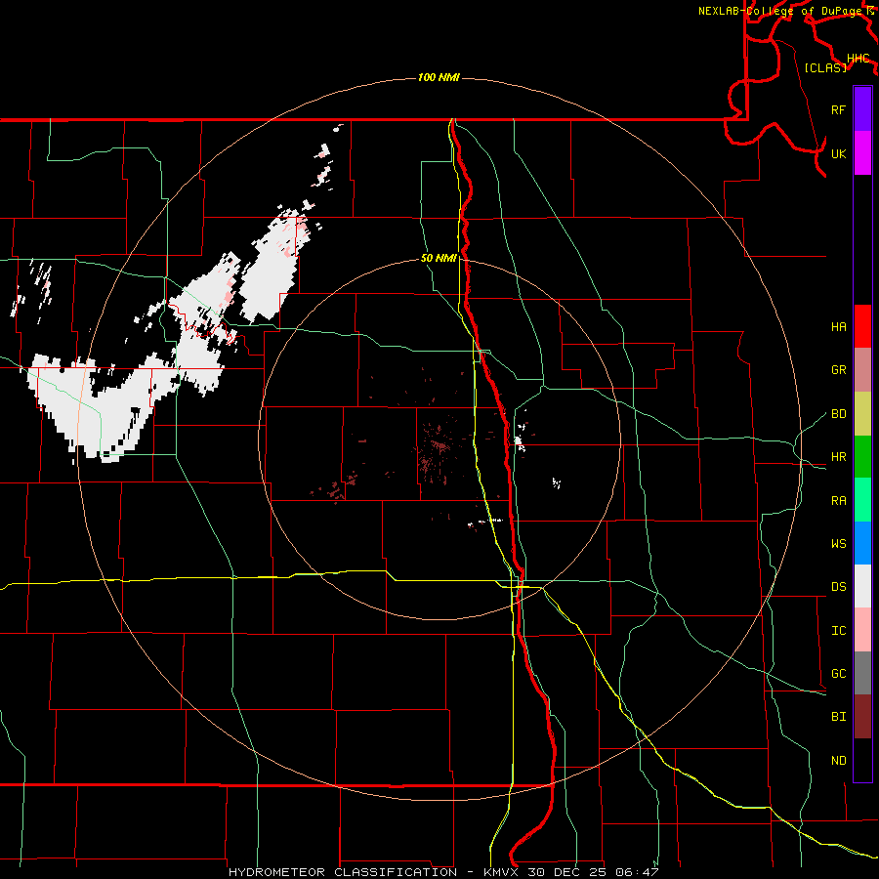This screenshot has width=879, height=879.
Task: Click the HYDROMETEOR CLASSIFICATION title text
Action: pyautogui.click(x=343, y=872)
